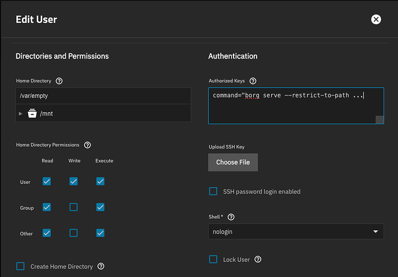
Task: Enable SSH password login
Action: [213, 191]
